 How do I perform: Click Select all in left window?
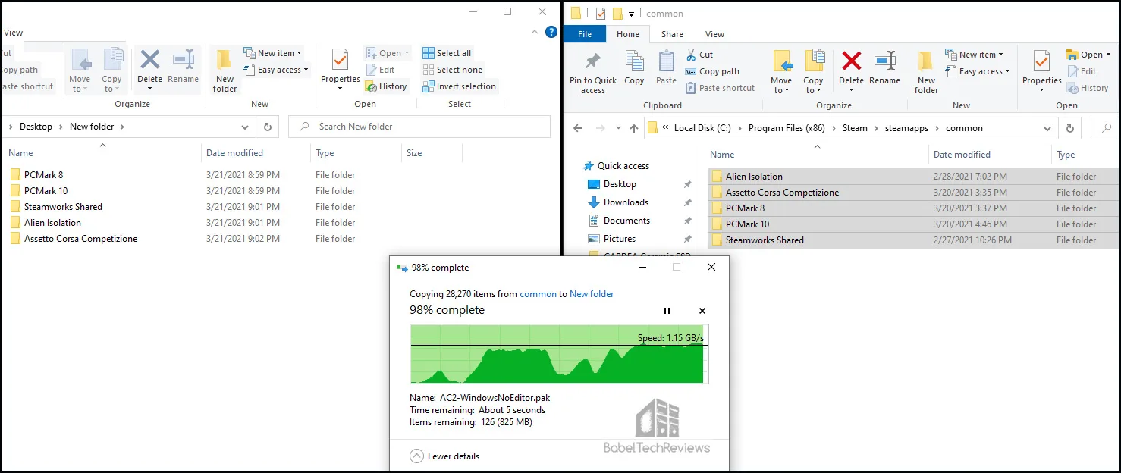pyautogui.click(x=447, y=53)
